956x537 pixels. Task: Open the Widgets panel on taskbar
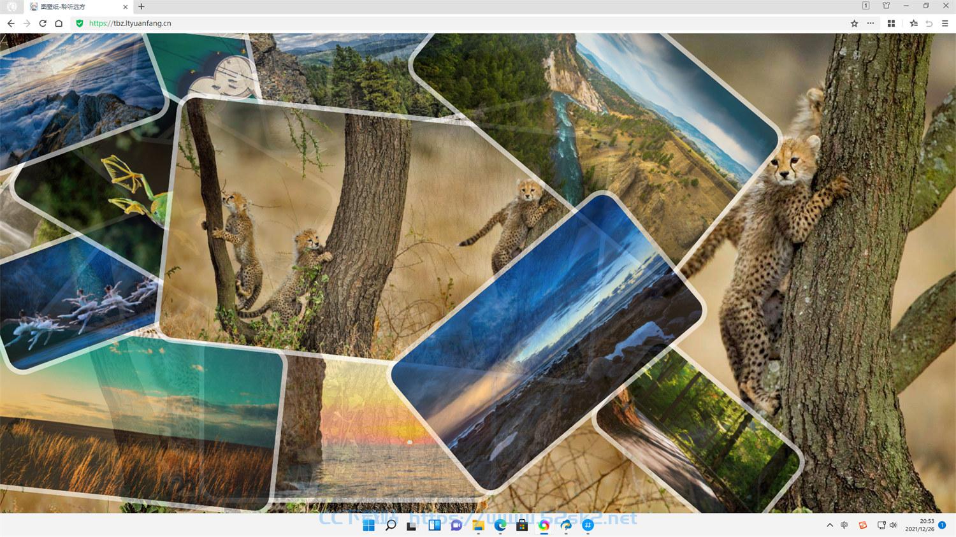click(435, 525)
